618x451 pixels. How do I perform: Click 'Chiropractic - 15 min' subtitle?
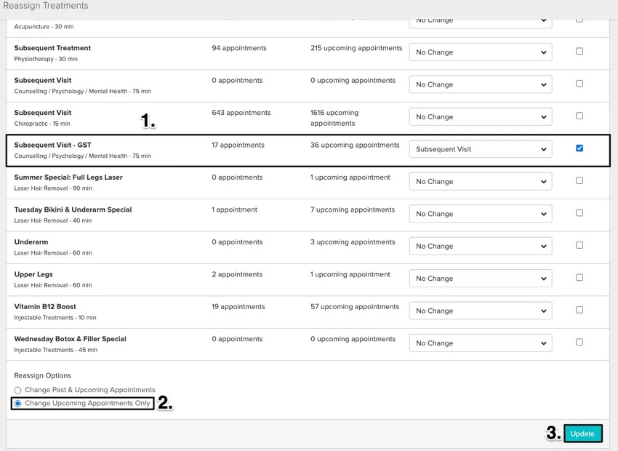pos(42,124)
